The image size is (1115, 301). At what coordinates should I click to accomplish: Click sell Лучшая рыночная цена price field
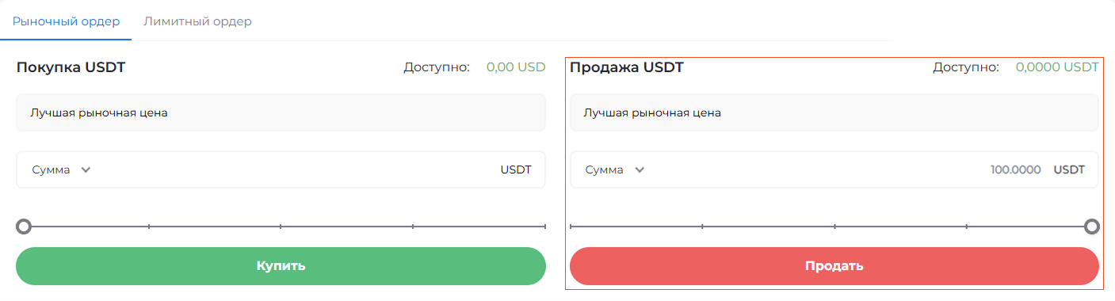[x=834, y=113]
